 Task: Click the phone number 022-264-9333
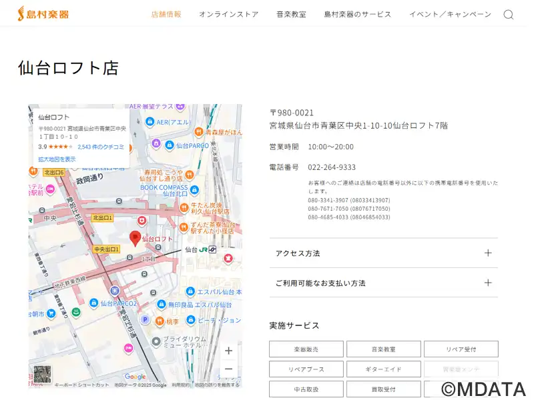point(332,167)
